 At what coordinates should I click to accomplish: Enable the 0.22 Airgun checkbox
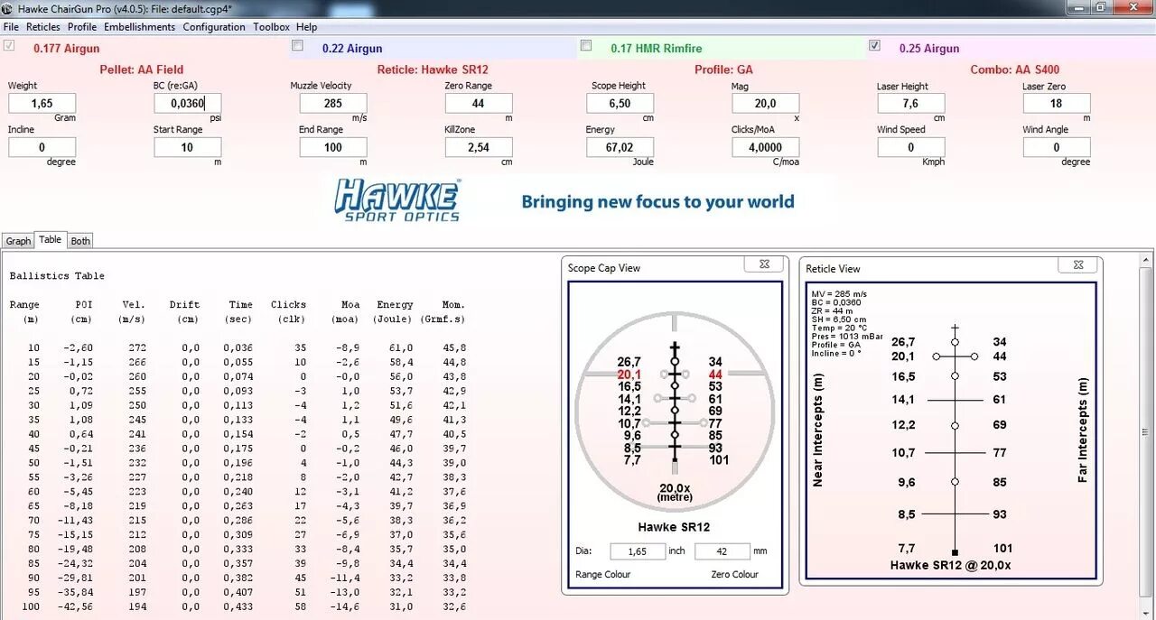pyautogui.click(x=298, y=46)
